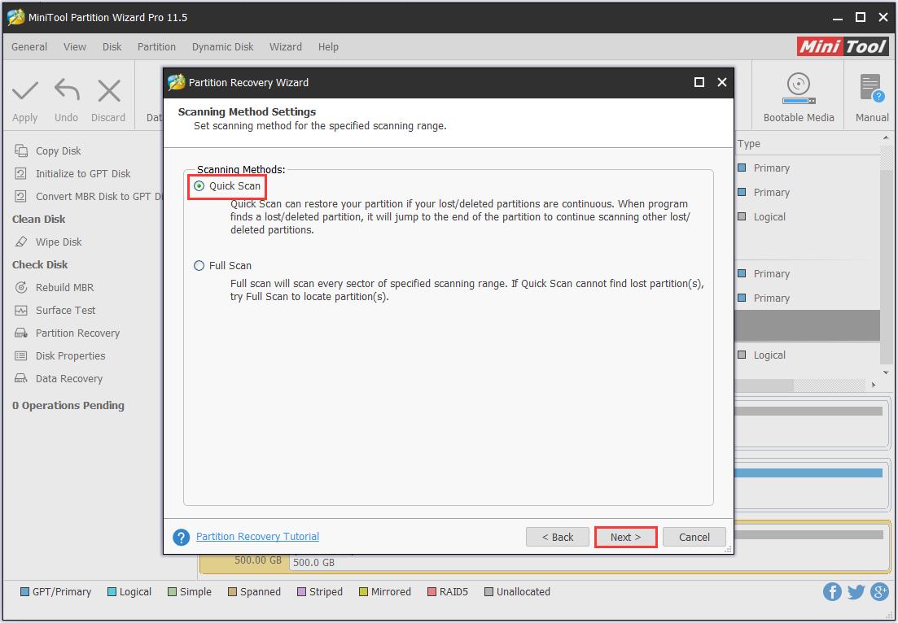Click the RAID5 legend entry
Screen dimensions: 898x623
tap(447, 591)
